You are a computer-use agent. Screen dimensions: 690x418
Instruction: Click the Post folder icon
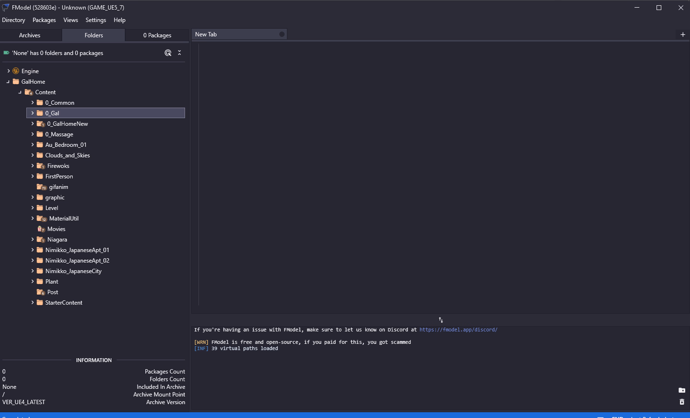point(41,292)
